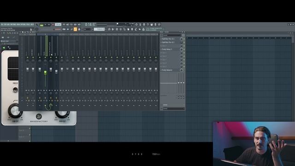
Task: Open the VIEW menu
Action: [x=18, y=24]
